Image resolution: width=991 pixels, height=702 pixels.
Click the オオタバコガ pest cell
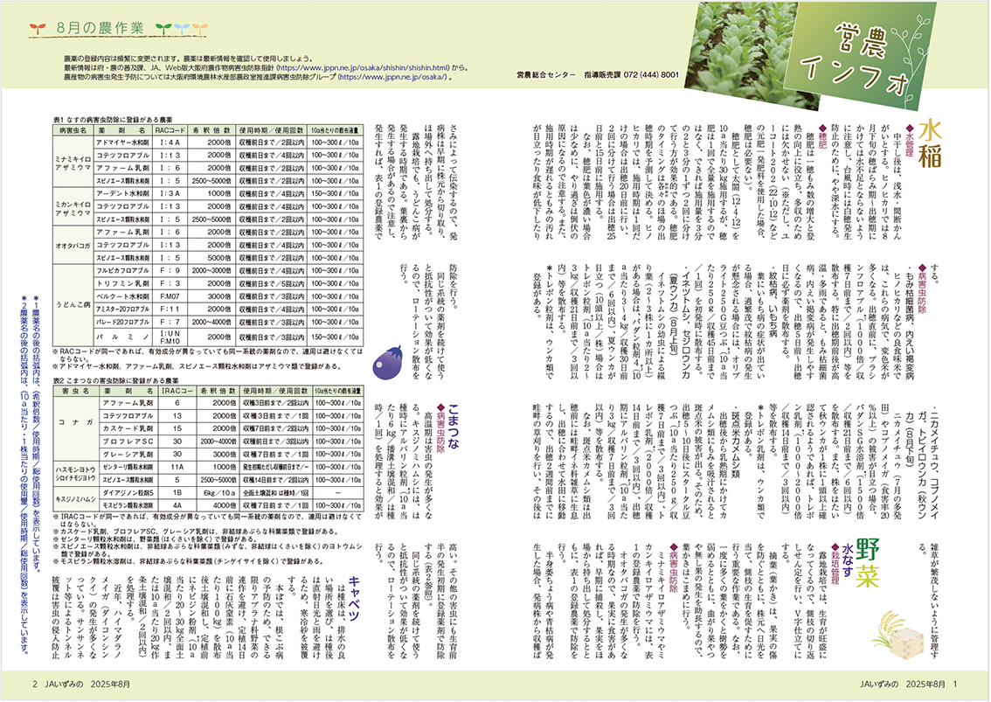73,246
